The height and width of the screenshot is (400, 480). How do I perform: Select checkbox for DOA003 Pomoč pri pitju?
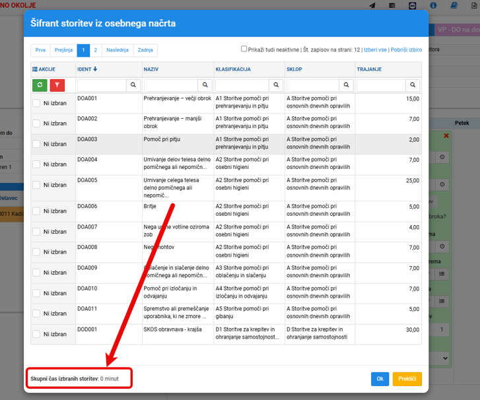(x=36, y=144)
